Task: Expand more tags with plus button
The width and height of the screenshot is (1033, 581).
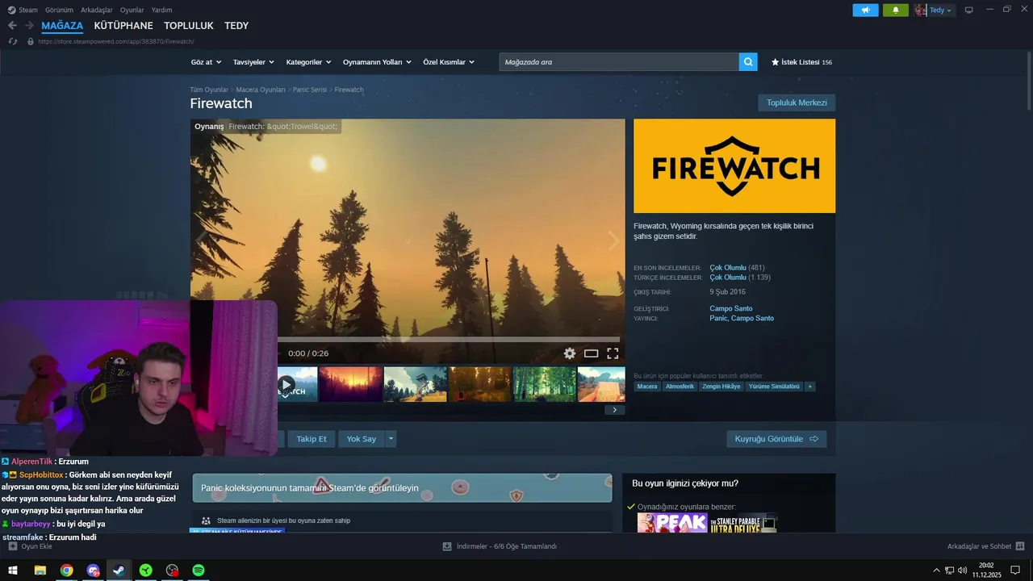Action: [810, 387]
